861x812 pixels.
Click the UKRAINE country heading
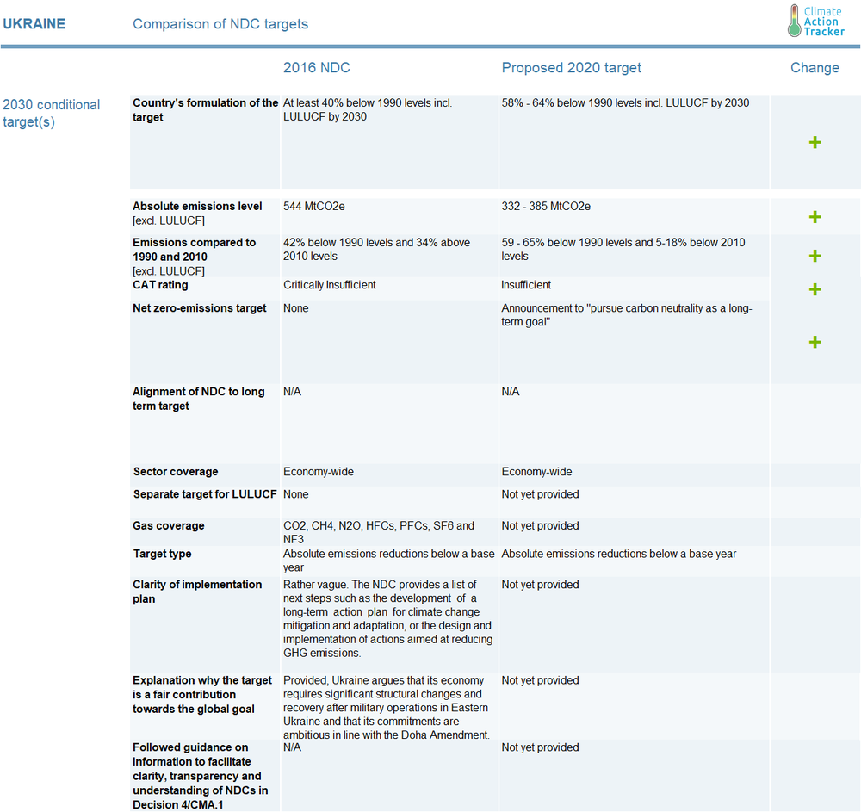point(34,23)
